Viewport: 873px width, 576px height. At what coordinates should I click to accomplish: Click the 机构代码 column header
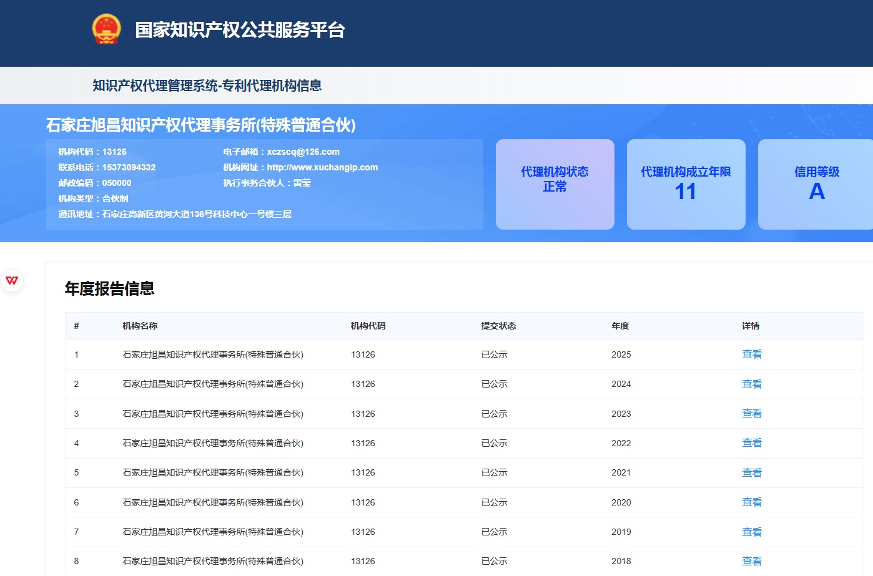368,326
